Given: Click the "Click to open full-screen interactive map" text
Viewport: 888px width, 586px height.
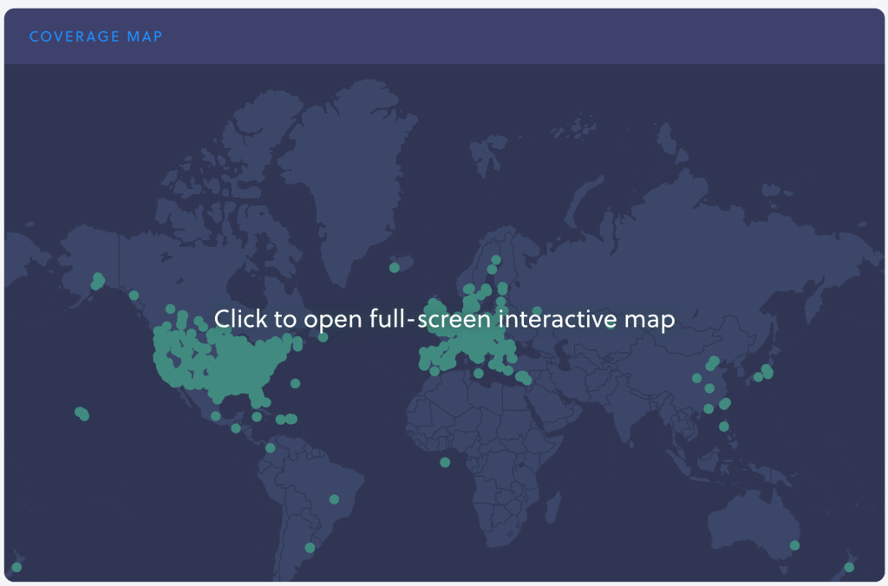Looking at the screenshot, I should (445, 319).
